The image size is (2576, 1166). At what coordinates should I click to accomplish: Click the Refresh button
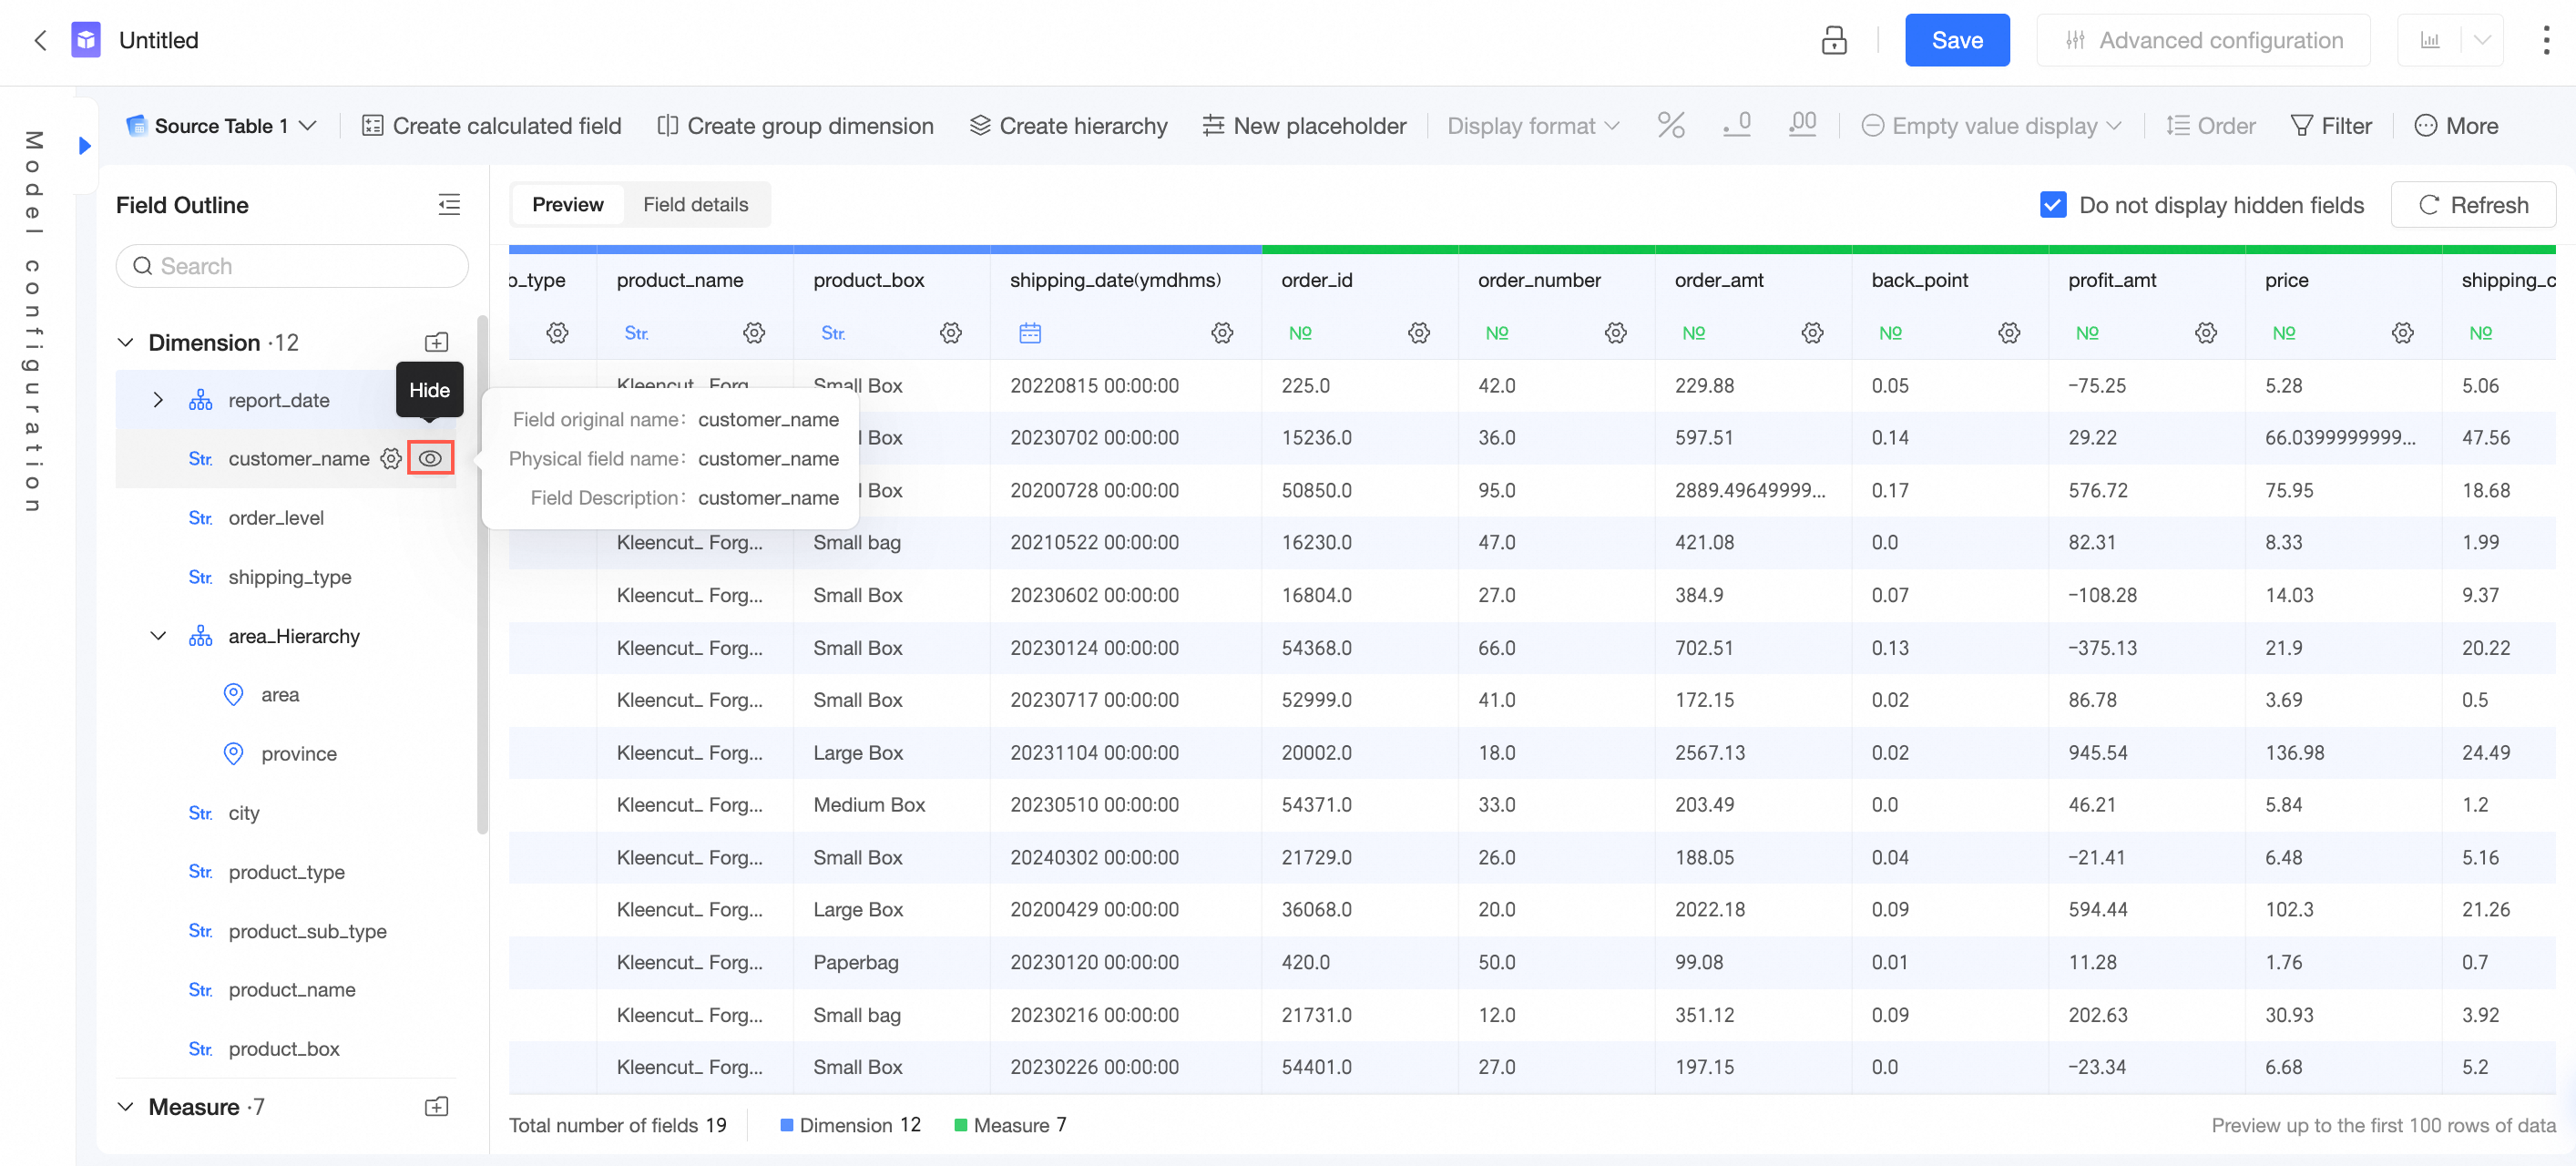click(x=2472, y=204)
